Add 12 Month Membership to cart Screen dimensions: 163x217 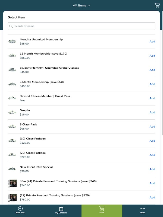coord(152,56)
